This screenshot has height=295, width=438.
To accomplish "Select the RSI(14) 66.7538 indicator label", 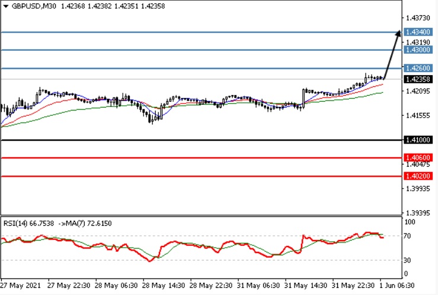I will [28, 223].
